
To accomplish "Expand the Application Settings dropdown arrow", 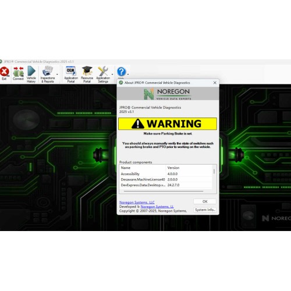I will tap(112, 74).
